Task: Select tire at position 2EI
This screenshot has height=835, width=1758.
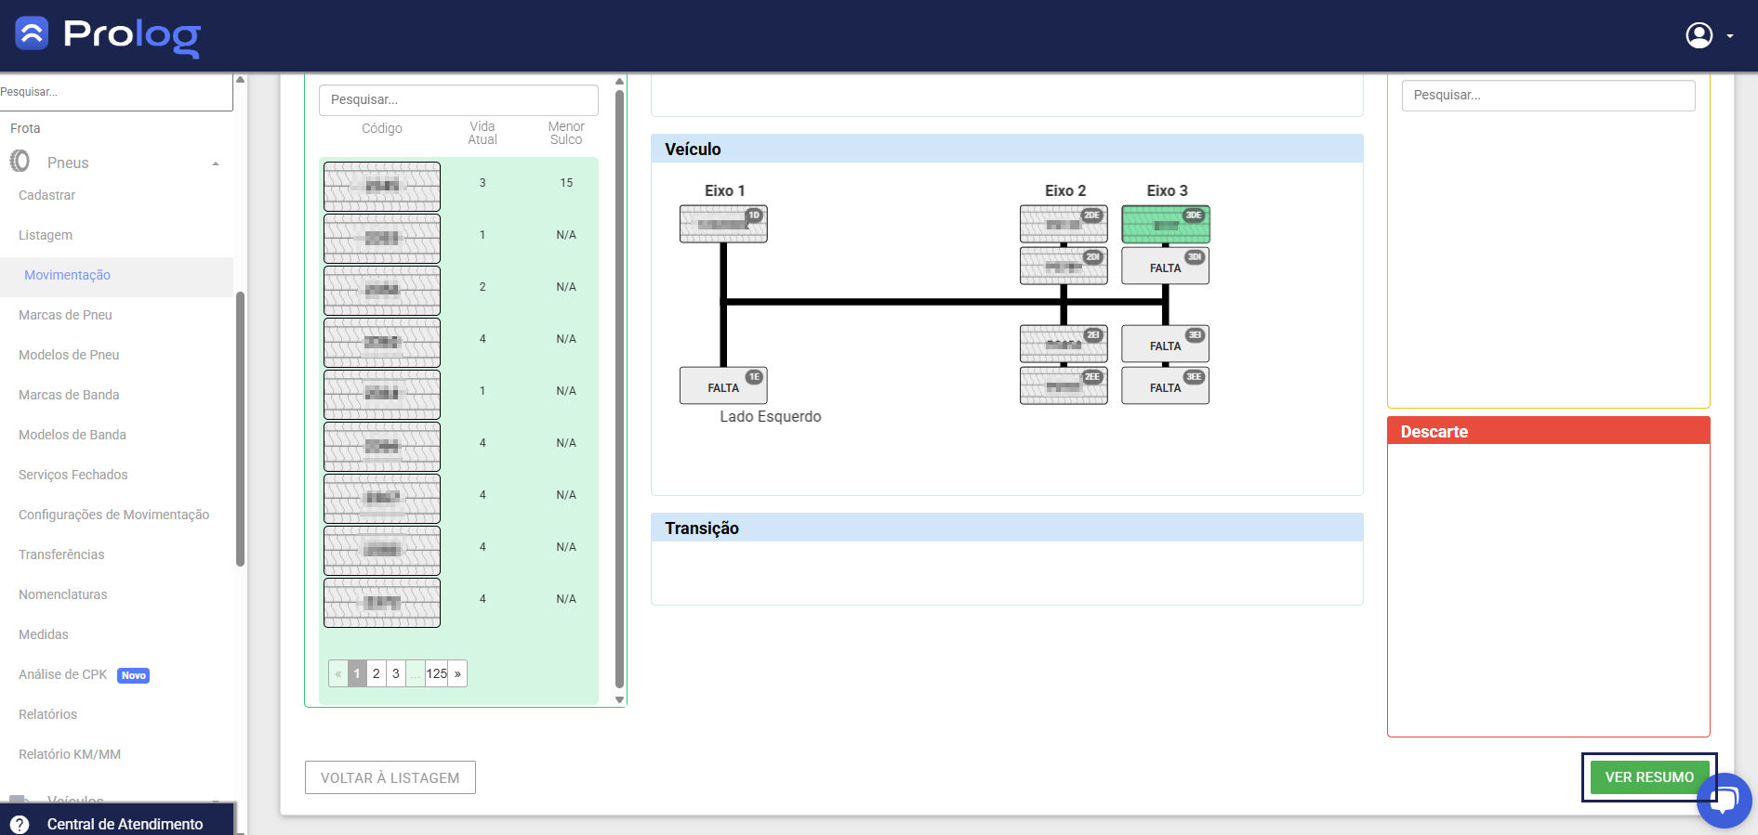Action: pos(1064,344)
